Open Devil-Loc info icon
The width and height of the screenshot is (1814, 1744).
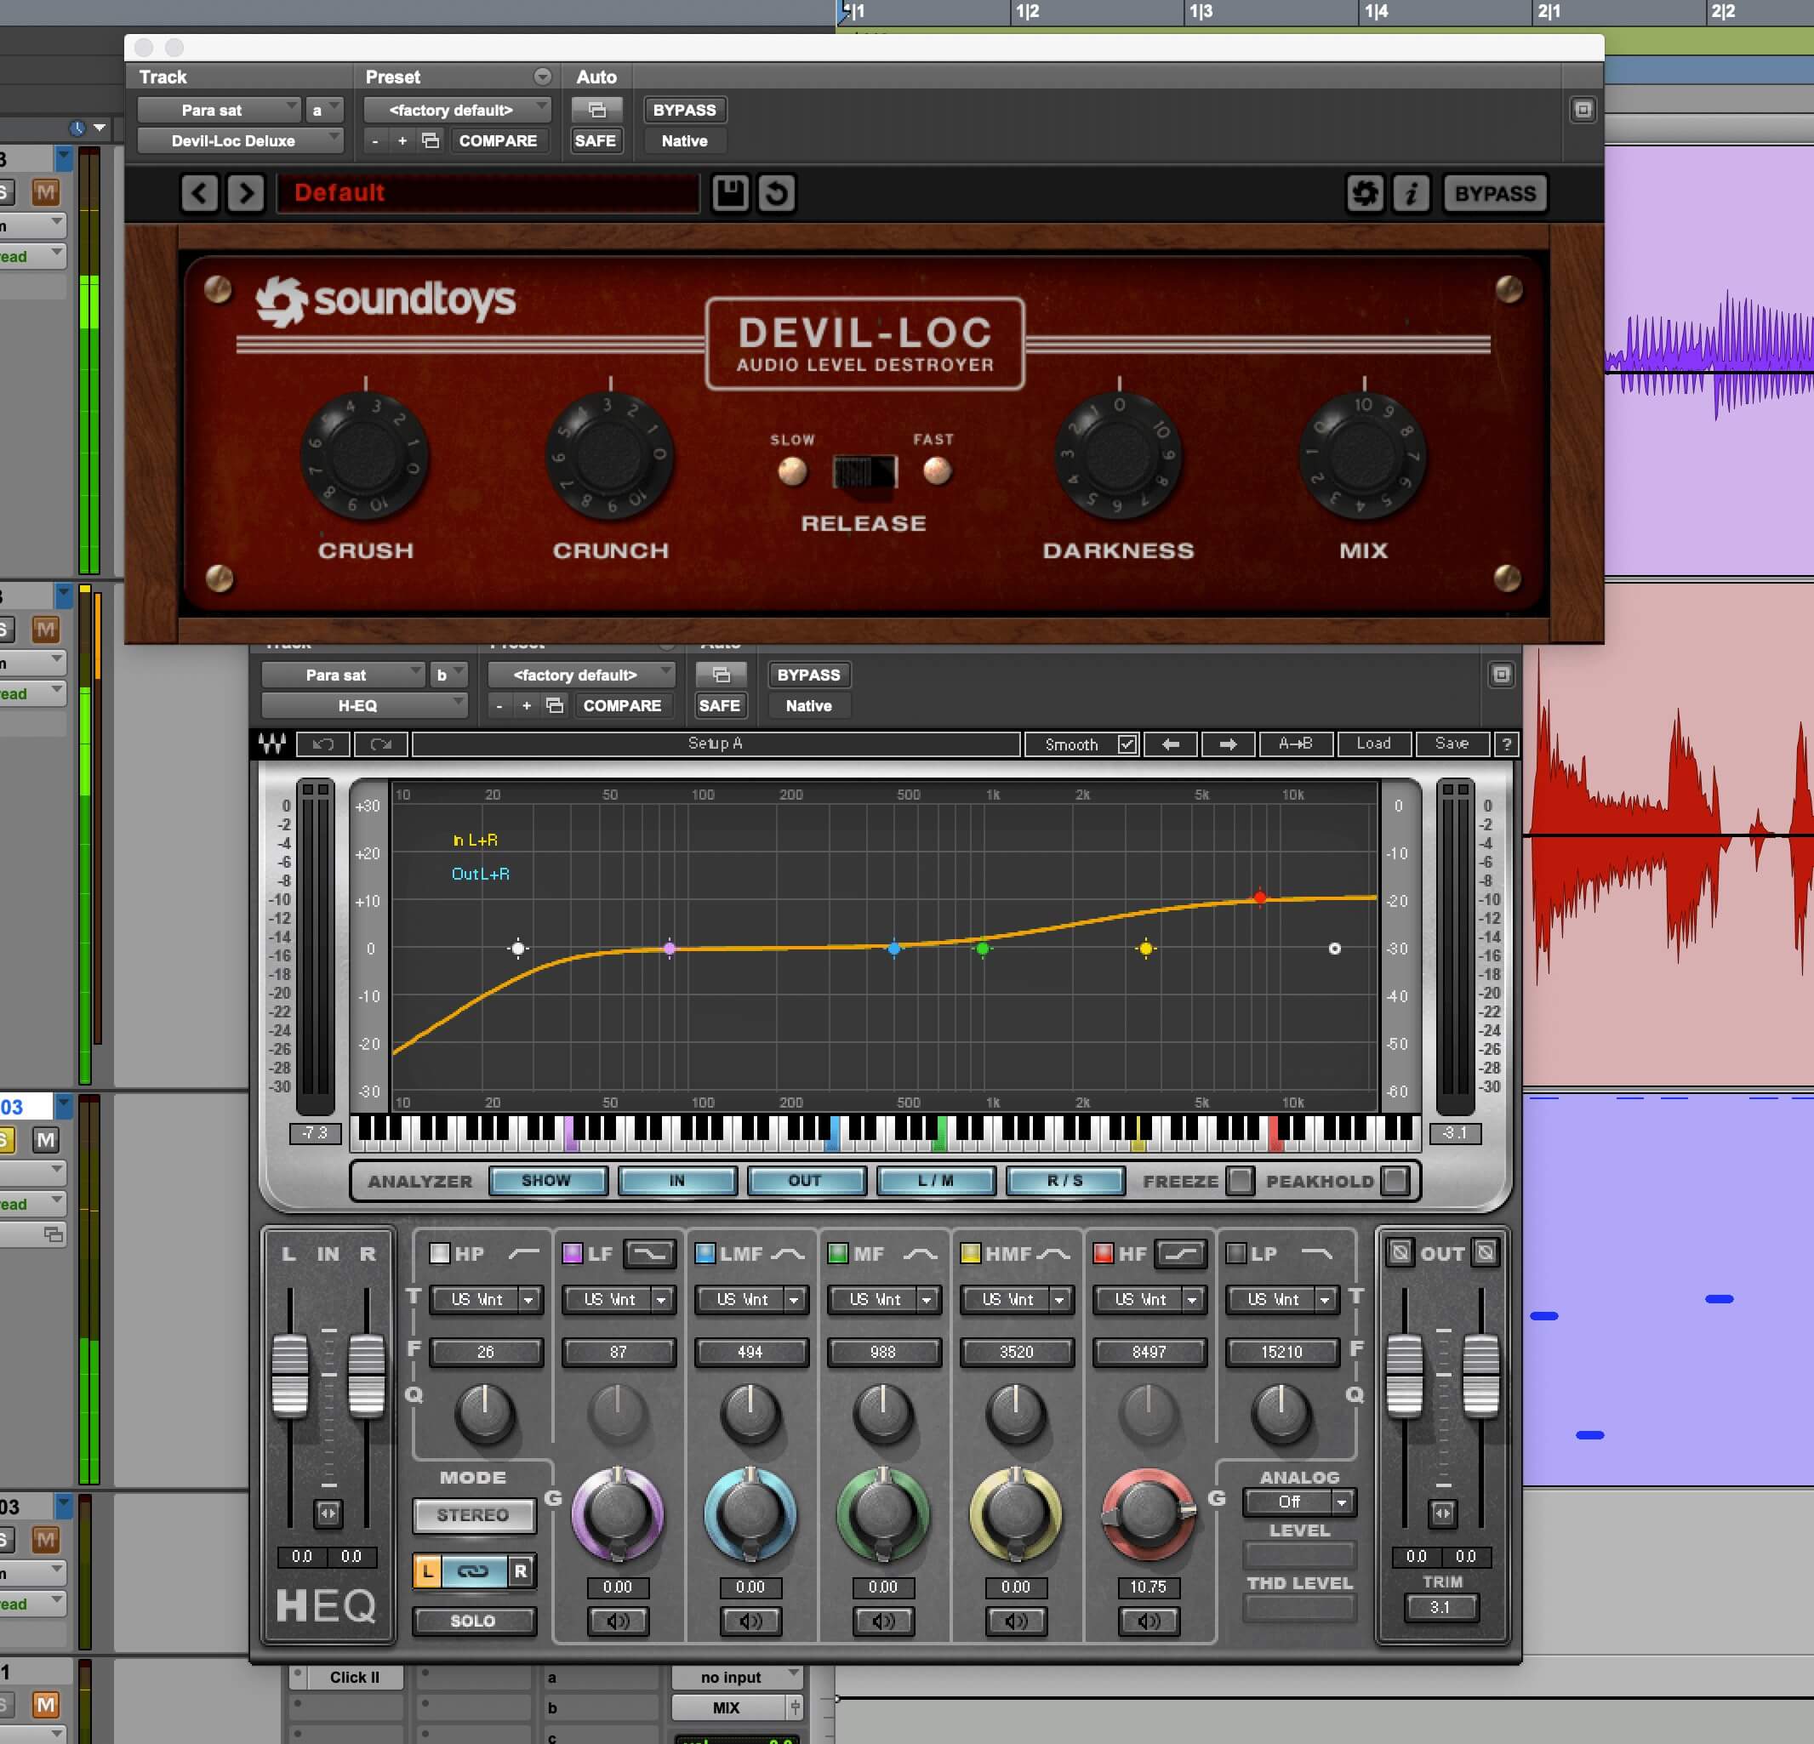pos(1412,192)
